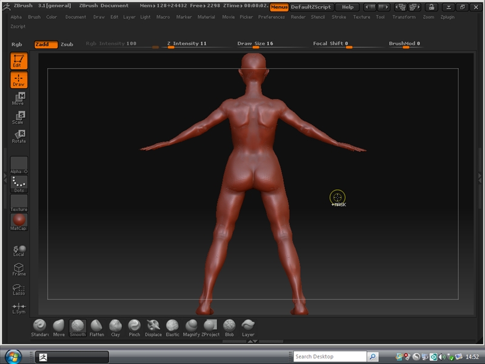The width and height of the screenshot is (485, 364).
Task: Click the ZBrush taskbar button
Action: pyautogui.click(x=72, y=357)
